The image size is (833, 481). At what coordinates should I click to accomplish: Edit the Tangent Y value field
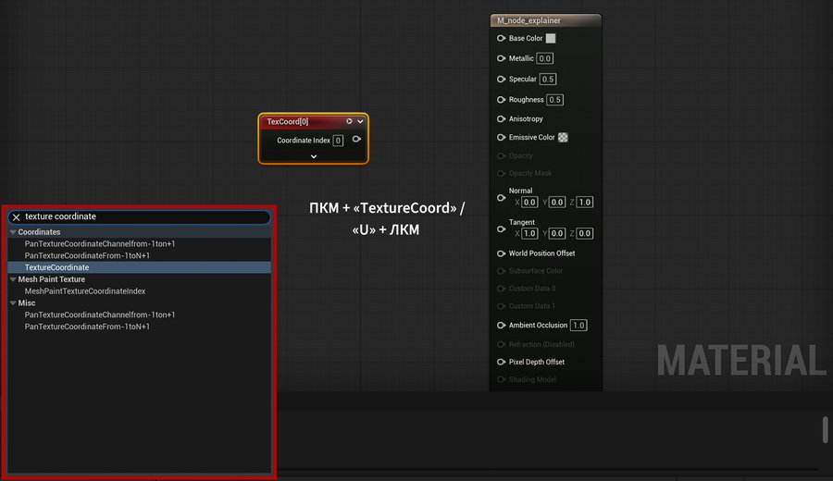tap(557, 233)
